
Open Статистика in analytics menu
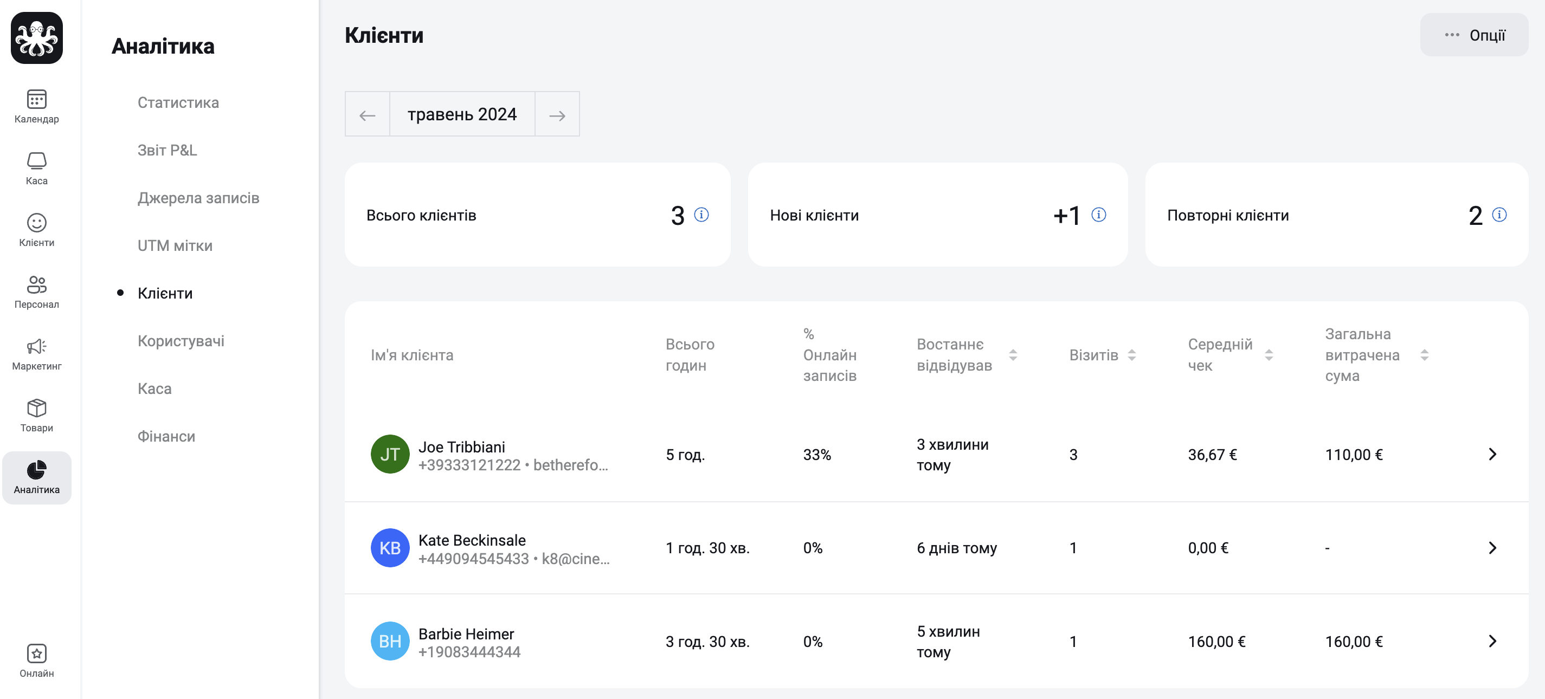click(x=178, y=102)
